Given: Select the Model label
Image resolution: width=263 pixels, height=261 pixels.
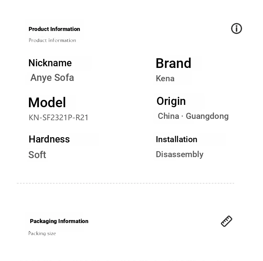Looking at the screenshot, I should click(x=47, y=102).
